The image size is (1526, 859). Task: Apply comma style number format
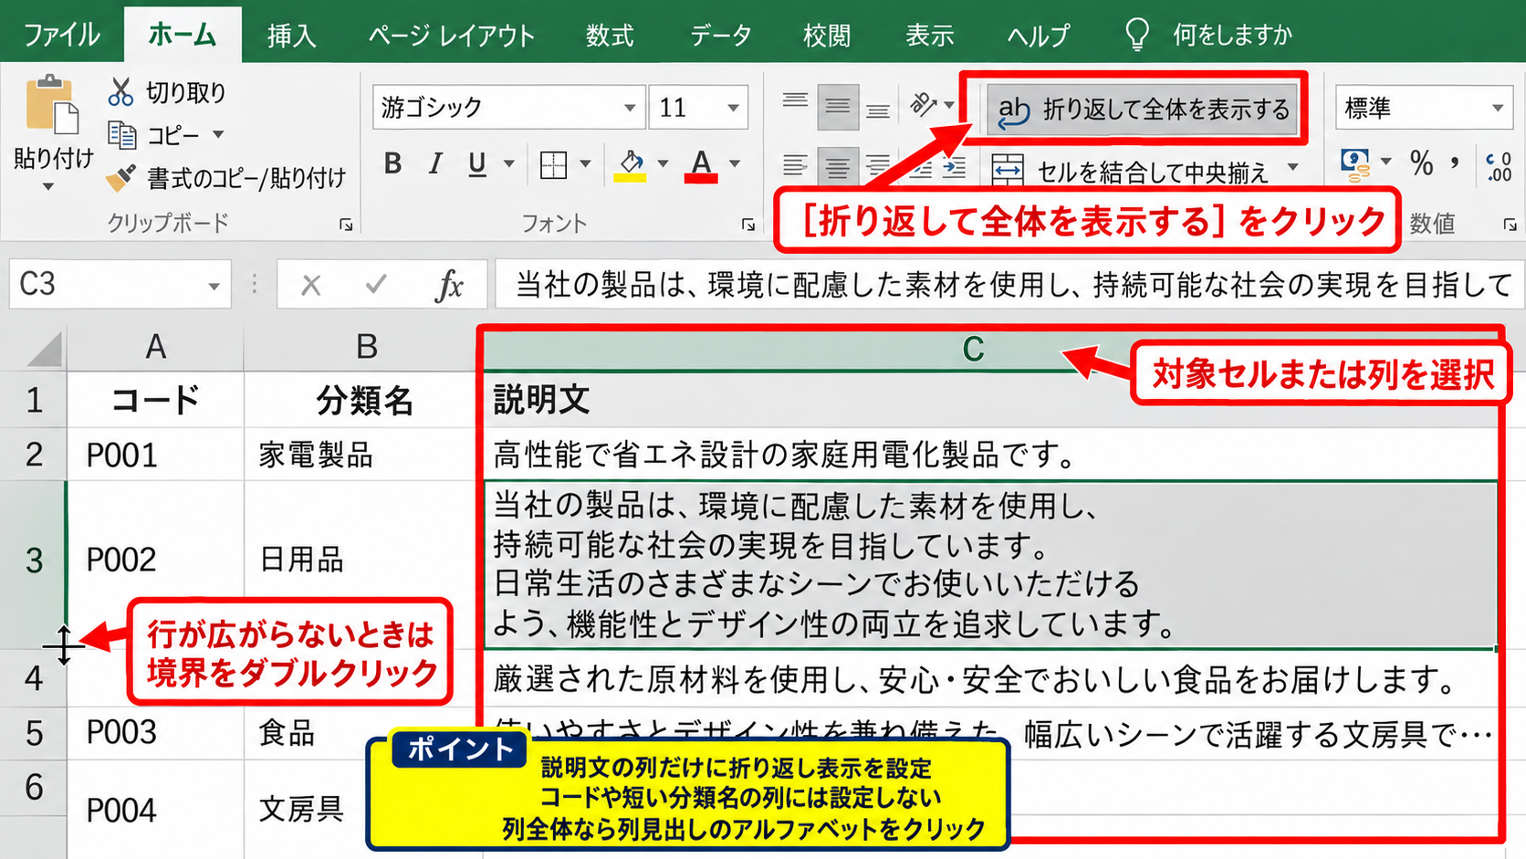pos(1454,164)
